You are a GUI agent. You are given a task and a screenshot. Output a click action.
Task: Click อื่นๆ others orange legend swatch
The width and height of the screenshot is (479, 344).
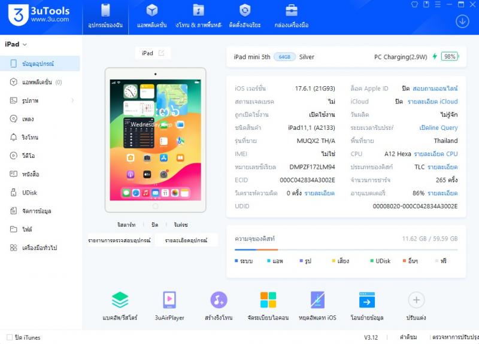(405, 261)
